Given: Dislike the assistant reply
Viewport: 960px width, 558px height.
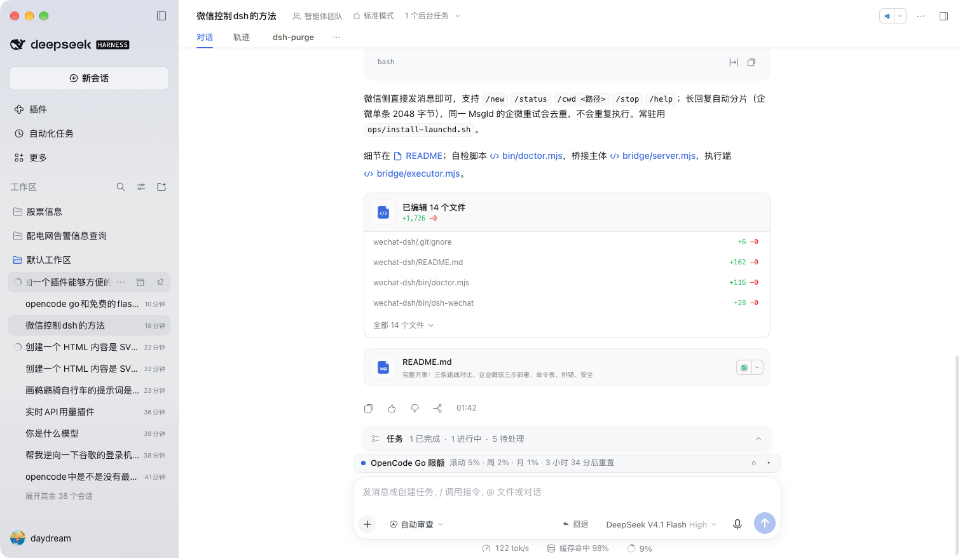Looking at the screenshot, I should click(x=415, y=408).
